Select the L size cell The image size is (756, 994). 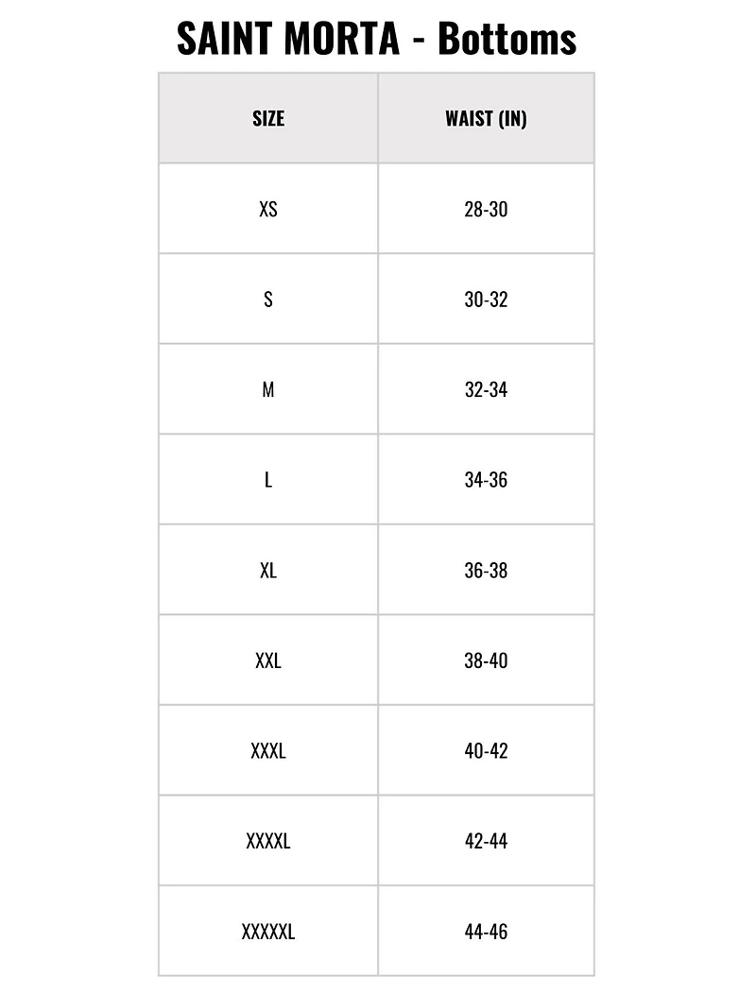click(268, 480)
